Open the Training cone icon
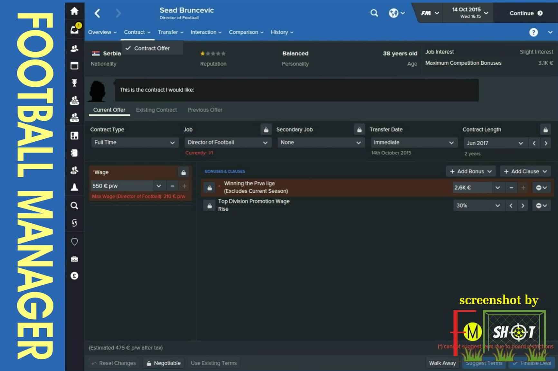The width and height of the screenshot is (558, 371). pos(74,187)
